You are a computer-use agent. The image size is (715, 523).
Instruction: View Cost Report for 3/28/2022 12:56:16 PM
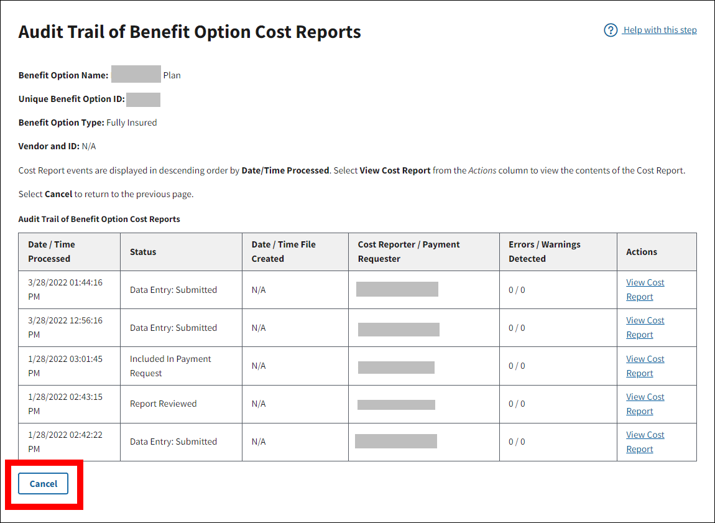(645, 327)
